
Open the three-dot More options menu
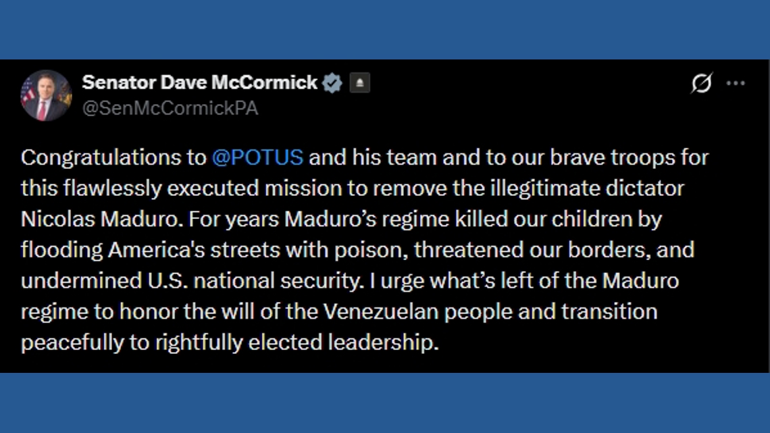click(735, 84)
